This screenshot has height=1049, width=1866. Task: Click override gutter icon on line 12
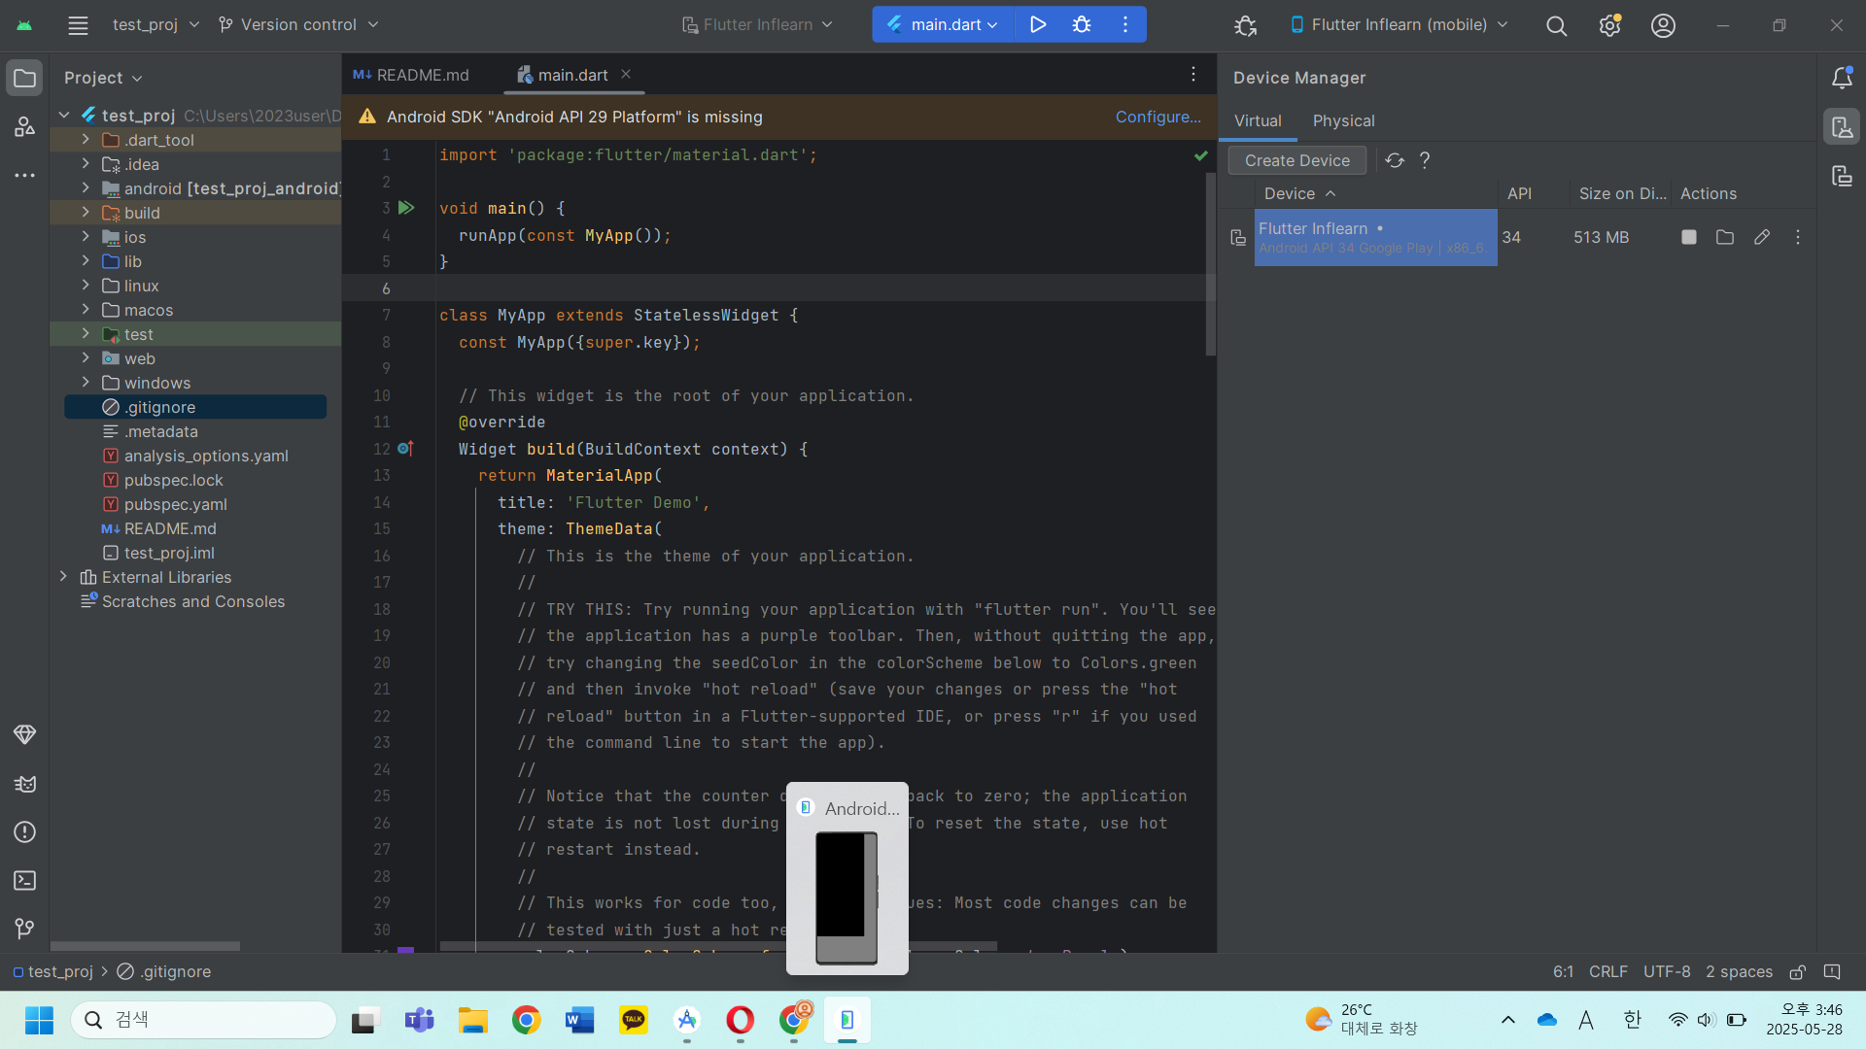405,449
